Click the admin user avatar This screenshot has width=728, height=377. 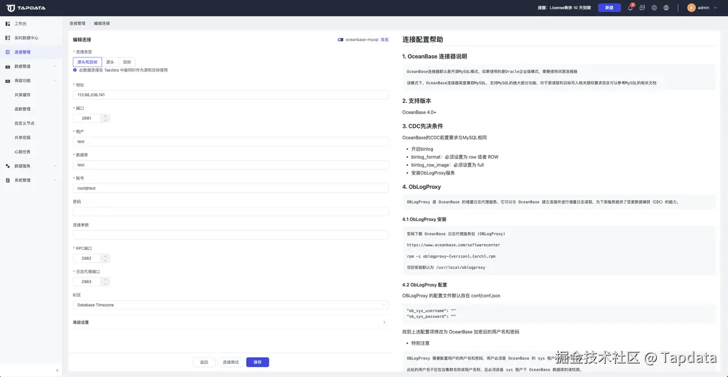coord(691,7)
